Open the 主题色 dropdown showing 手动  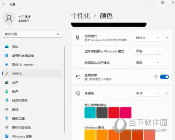tap(148, 93)
